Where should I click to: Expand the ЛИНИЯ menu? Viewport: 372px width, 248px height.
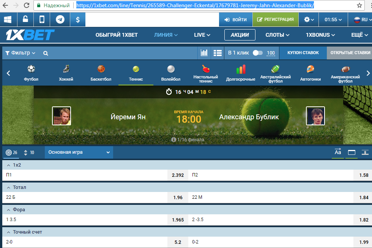coord(166,35)
